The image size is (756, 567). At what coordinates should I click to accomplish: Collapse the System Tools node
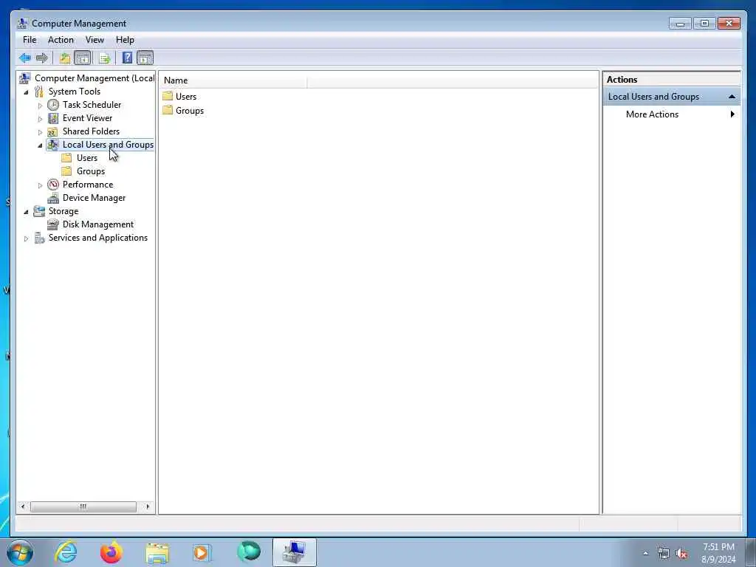[x=26, y=92]
